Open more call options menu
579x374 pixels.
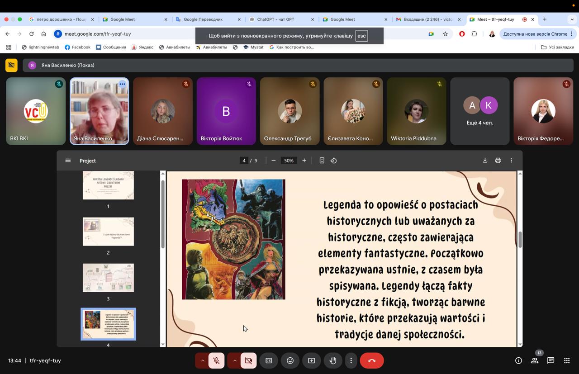coord(351,360)
